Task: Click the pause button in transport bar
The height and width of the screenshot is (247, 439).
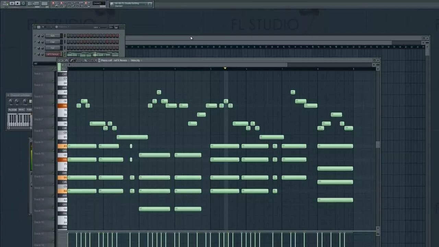Action: (x=12, y=3)
